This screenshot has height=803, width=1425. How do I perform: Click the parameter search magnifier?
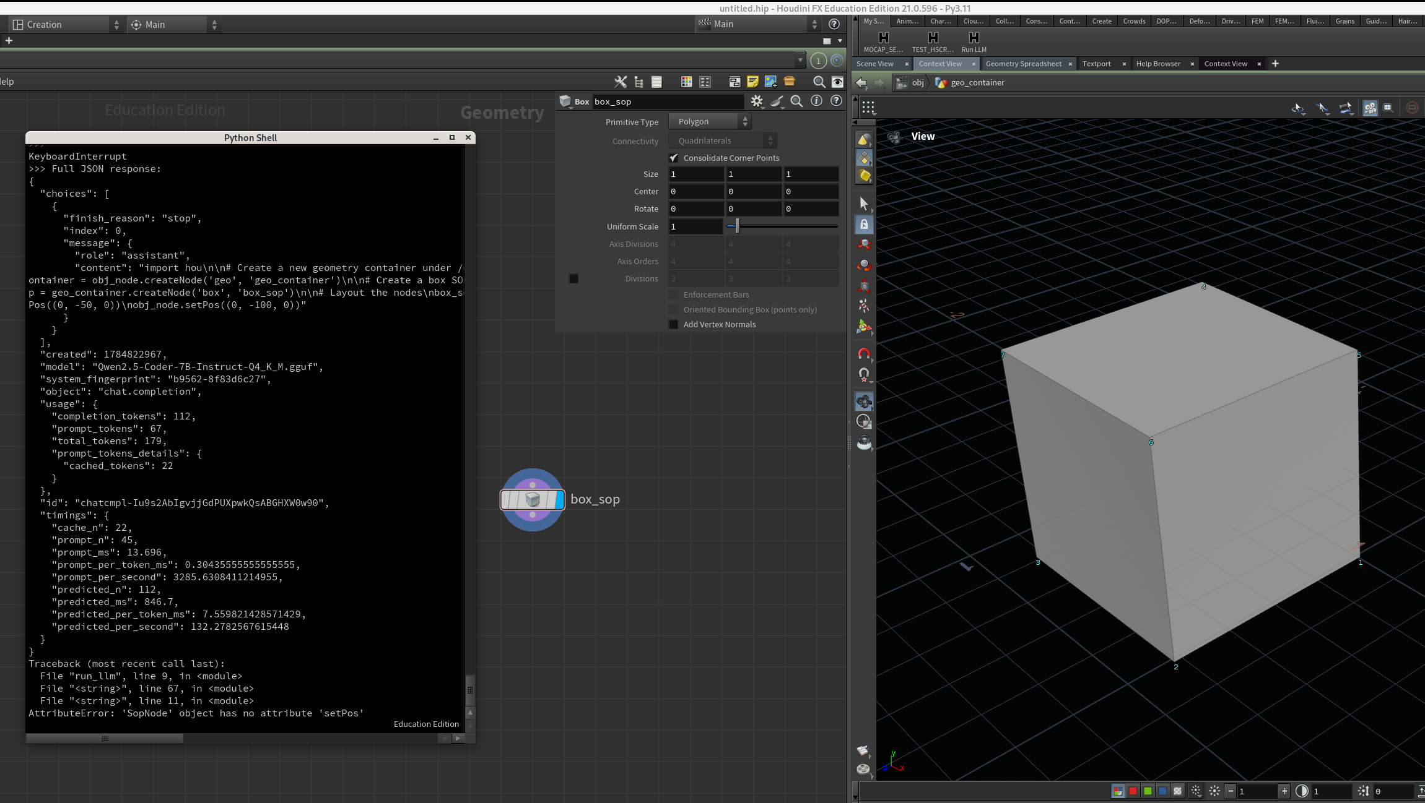coord(796,101)
